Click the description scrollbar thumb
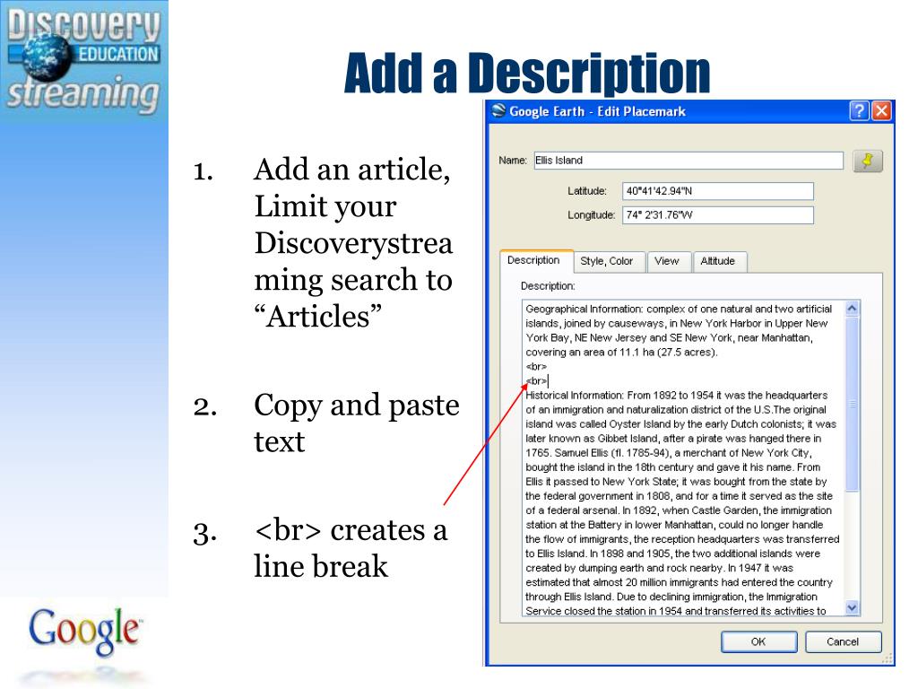The height and width of the screenshot is (689, 918). tap(853, 405)
